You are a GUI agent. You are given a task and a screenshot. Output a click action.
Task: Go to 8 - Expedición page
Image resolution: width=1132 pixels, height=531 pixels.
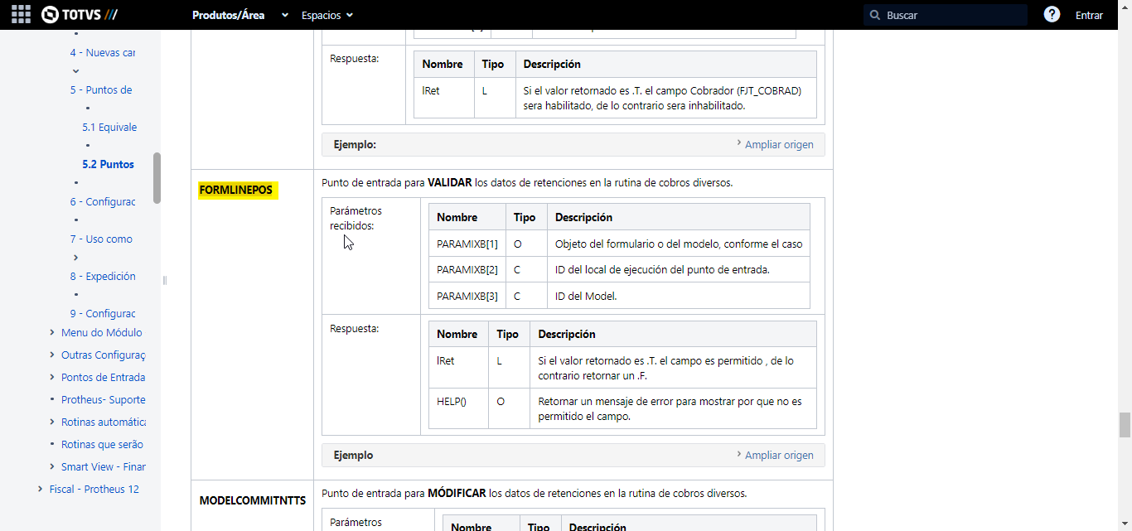click(103, 277)
